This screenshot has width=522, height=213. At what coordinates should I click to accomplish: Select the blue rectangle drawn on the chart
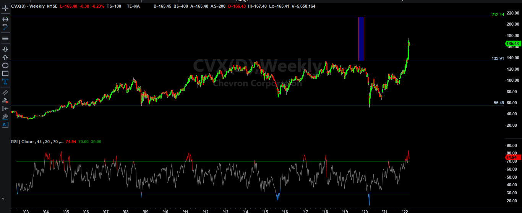tap(361, 39)
